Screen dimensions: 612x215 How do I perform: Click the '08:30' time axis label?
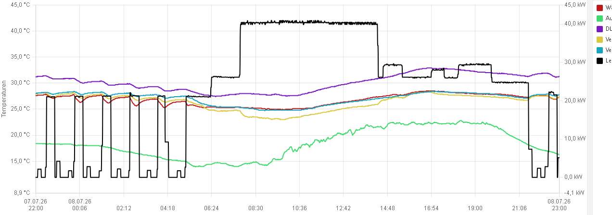[x=255, y=208]
